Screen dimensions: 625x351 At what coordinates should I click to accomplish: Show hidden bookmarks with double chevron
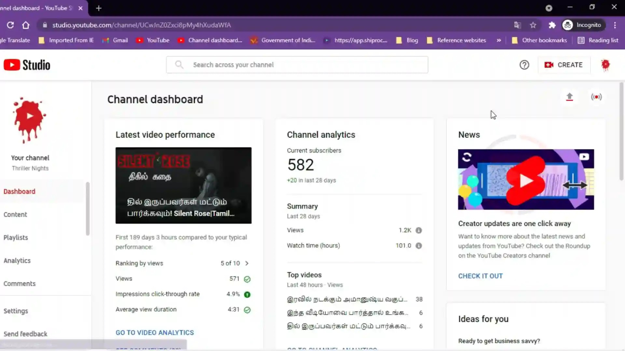[499, 40]
